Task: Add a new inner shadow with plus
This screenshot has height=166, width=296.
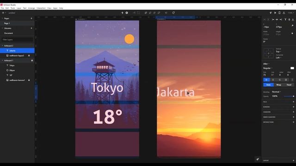Action: [293, 117]
